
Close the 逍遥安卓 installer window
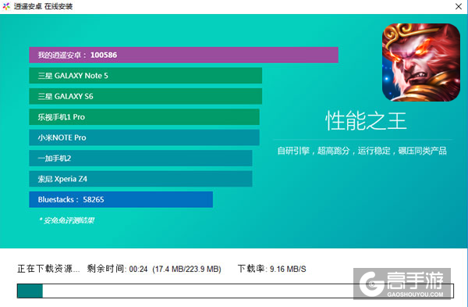tap(459, 6)
